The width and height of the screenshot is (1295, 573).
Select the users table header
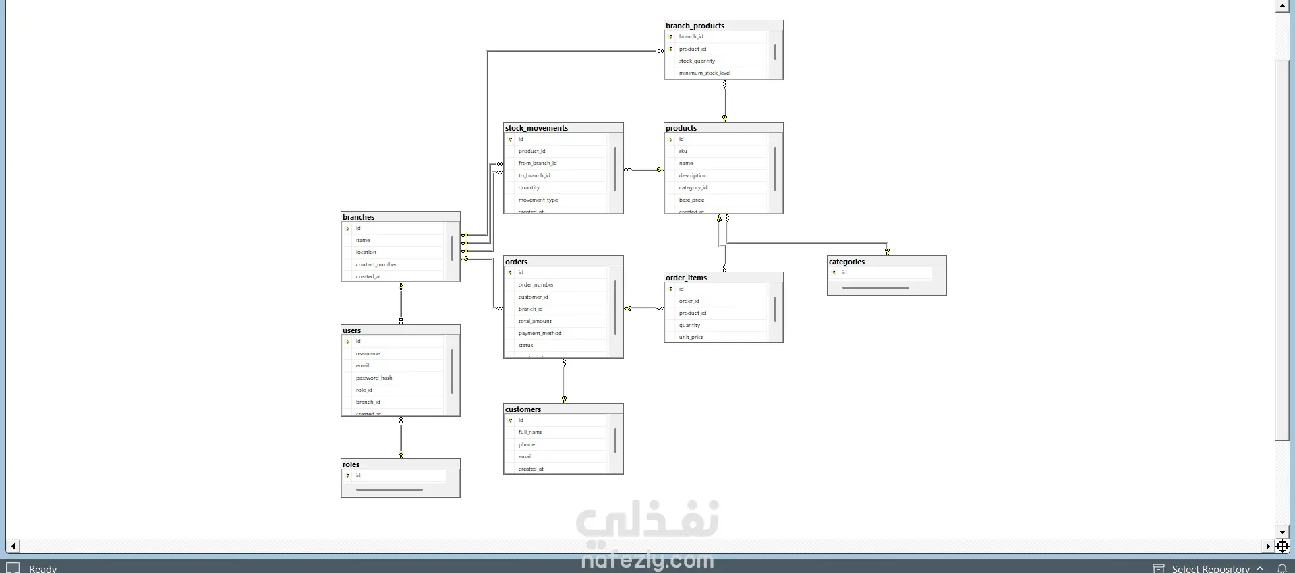click(x=401, y=330)
